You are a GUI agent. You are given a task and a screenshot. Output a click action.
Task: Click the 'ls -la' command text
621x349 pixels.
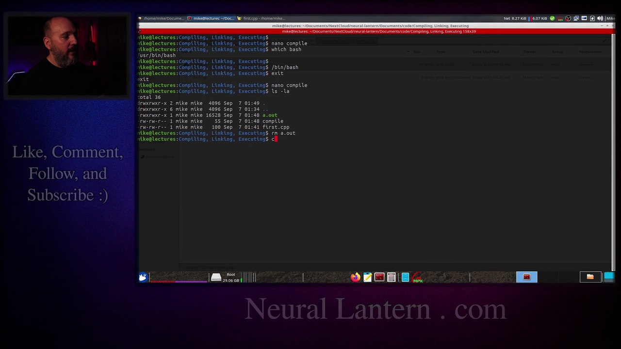pos(280,91)
